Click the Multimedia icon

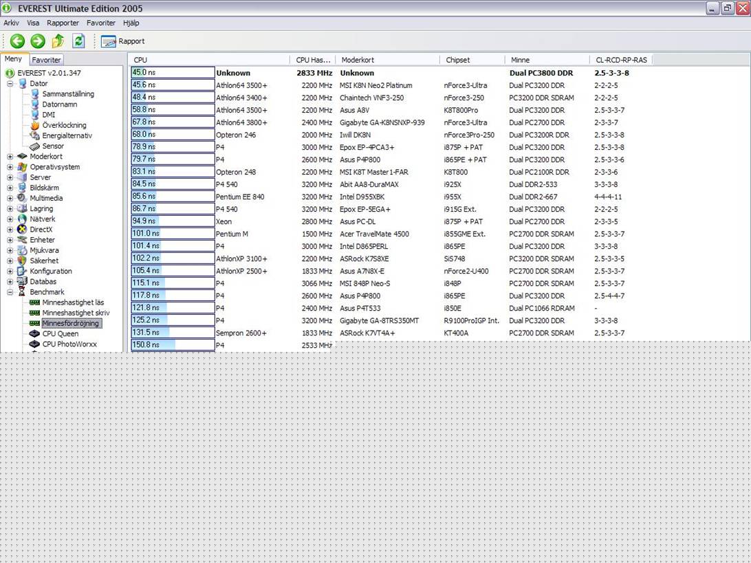click(x=22, y=198)
